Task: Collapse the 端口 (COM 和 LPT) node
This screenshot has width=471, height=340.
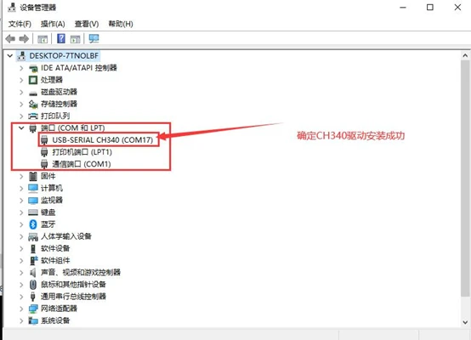Action: pyautogui.click(x=21, y=128)
